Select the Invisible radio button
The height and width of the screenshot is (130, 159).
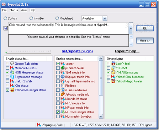[x=31, y=18]
